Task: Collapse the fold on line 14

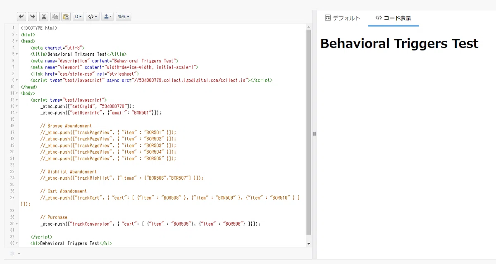Action: [17, 113]
